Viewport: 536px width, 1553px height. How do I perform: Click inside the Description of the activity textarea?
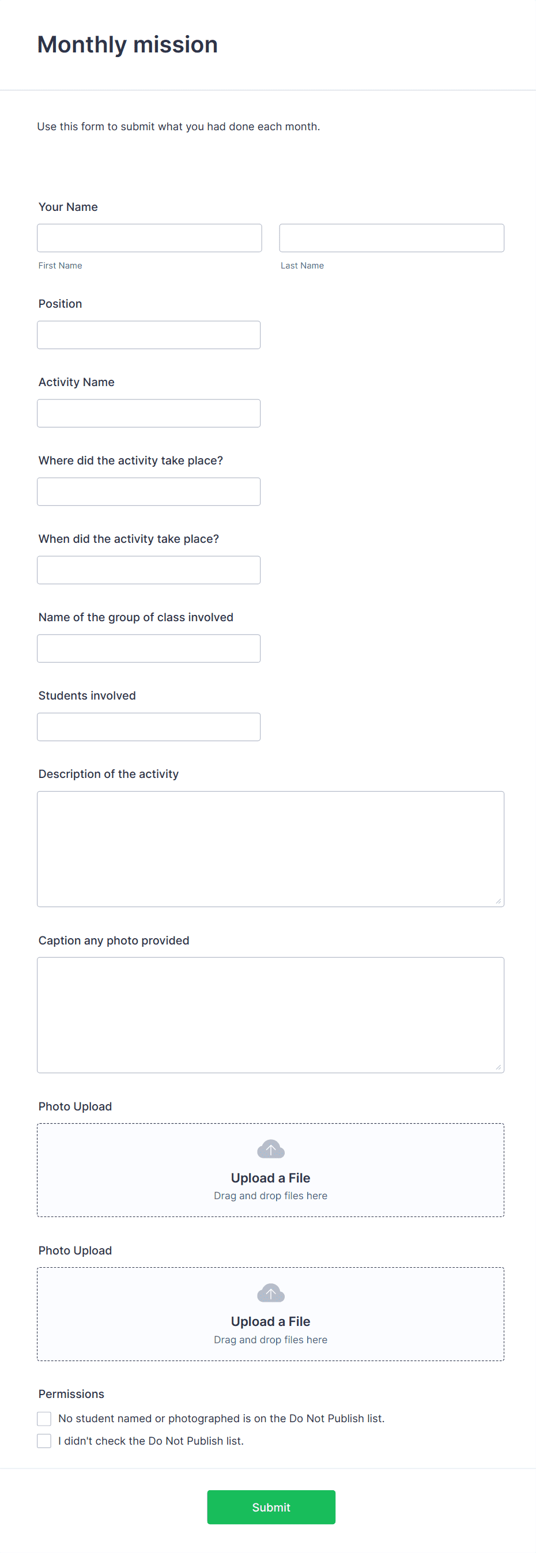tap(271, 844)
